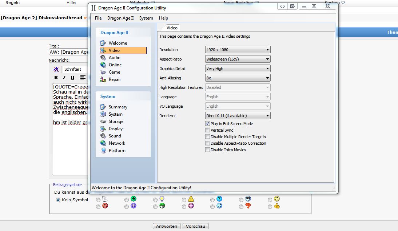
Task: Choose the cool sunglasses smiley symbol
Action: tap(241, 200)
